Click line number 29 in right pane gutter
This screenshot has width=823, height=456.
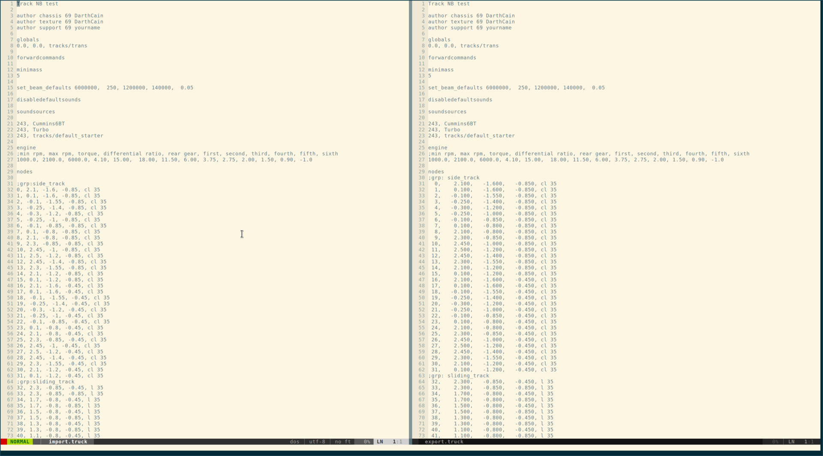421,172
